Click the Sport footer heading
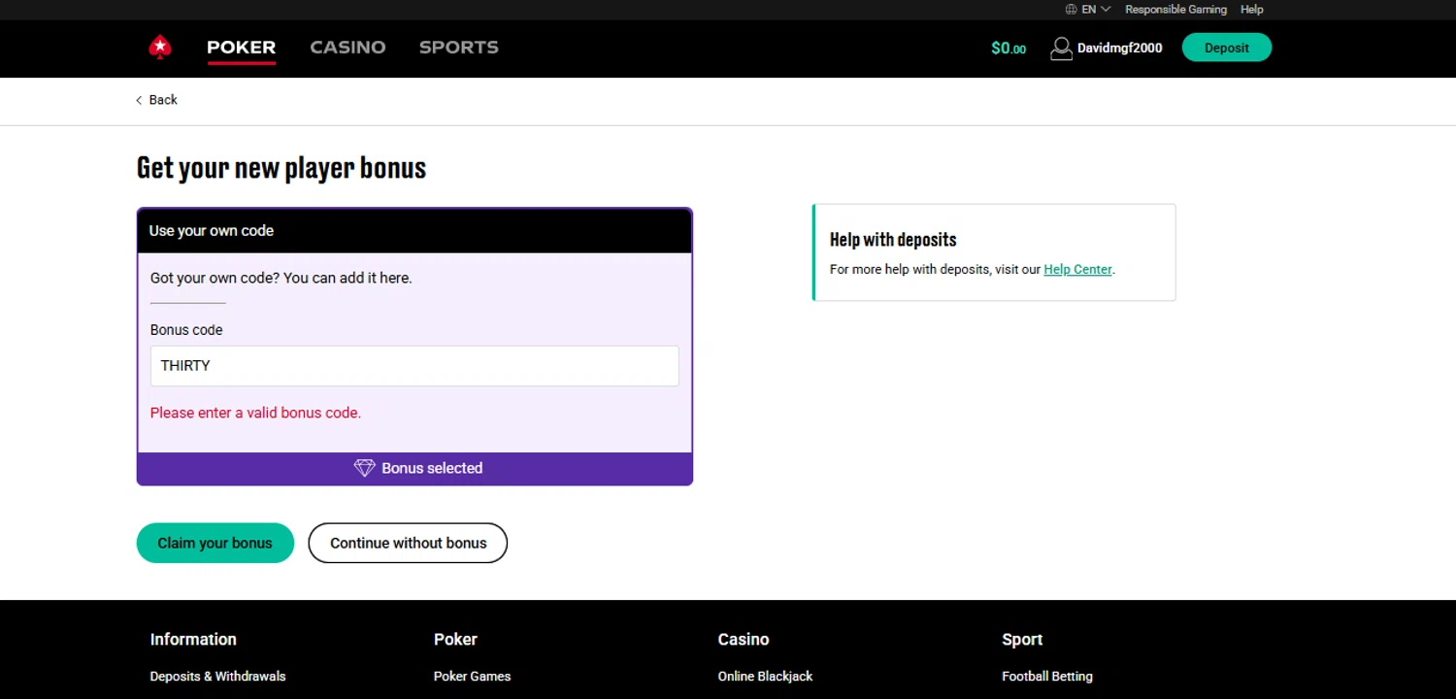Screen dimensions: 1456x699 pos(1022,640)
